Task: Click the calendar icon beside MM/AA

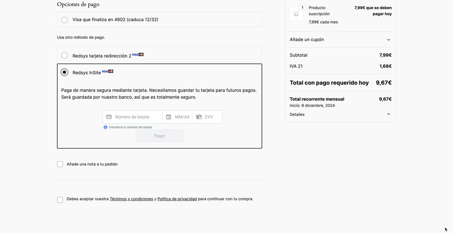Action: click(x=168, y=117)
